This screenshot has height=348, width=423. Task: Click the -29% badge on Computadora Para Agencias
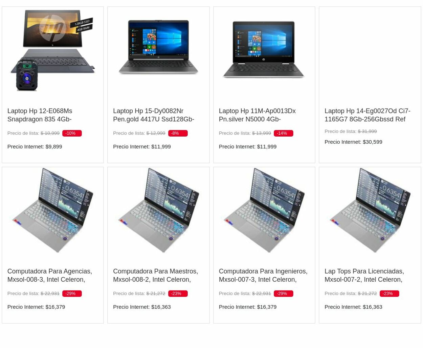(72, 294)
